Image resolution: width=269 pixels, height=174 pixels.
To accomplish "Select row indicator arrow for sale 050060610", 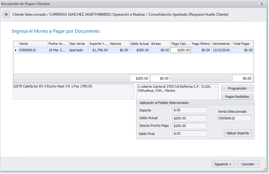I will [x=16, y=50].
